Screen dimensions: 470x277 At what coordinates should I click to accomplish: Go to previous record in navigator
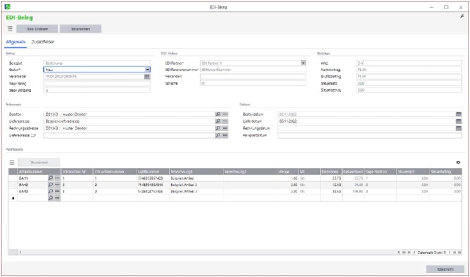coord(415,252)
